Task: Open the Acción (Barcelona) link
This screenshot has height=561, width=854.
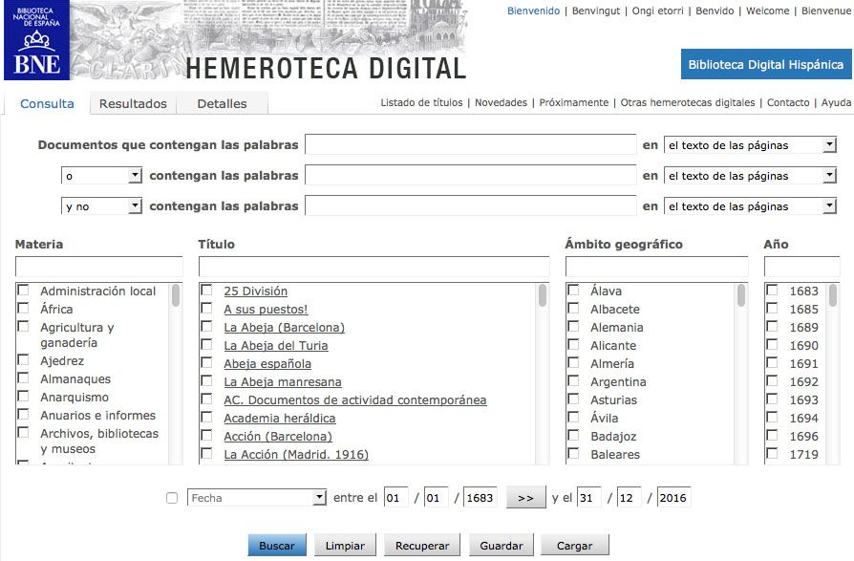Action: (x=278, y=436)
